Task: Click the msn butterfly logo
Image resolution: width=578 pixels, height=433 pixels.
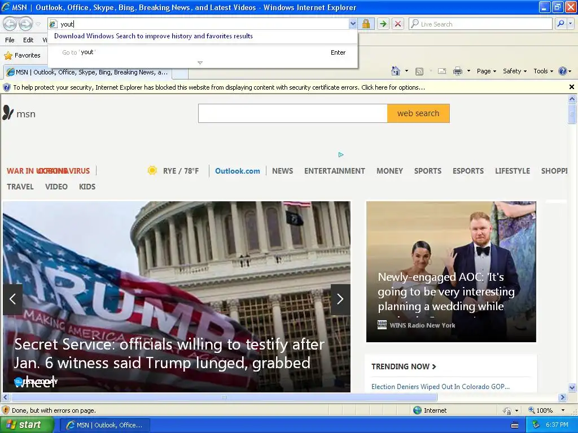Action: 19,113
